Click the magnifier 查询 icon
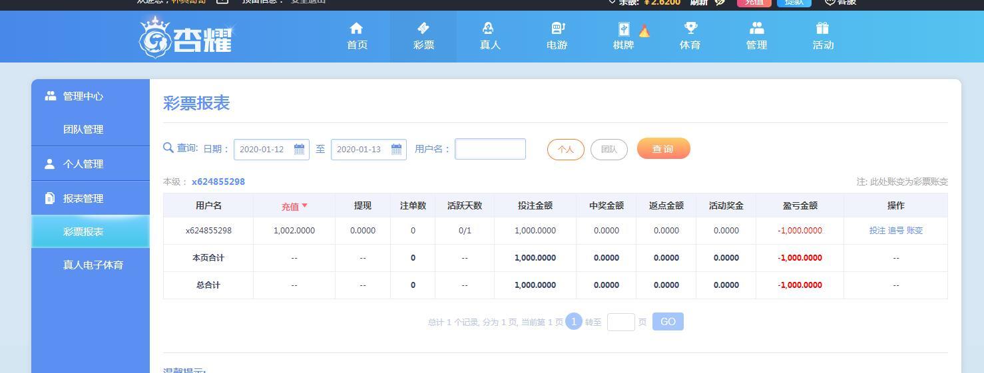This screenshot has width=984, height=373. (168, 148)
